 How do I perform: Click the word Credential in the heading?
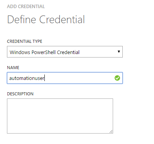pos(62,19)
